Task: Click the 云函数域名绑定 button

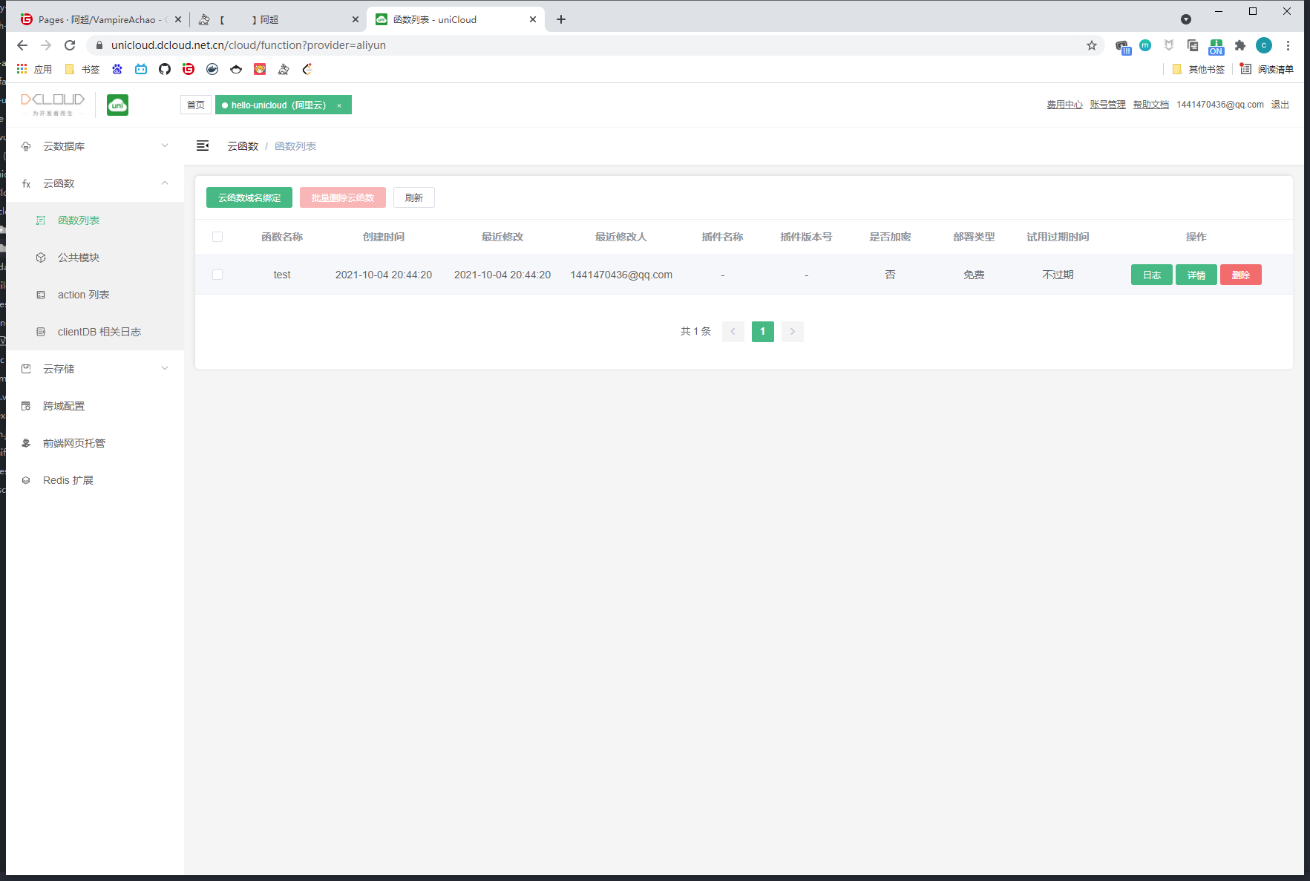Action: coord(249,197)
